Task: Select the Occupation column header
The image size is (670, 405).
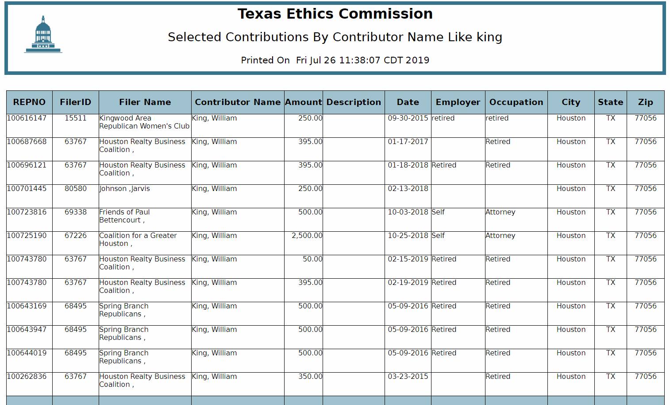Action: 516,102
